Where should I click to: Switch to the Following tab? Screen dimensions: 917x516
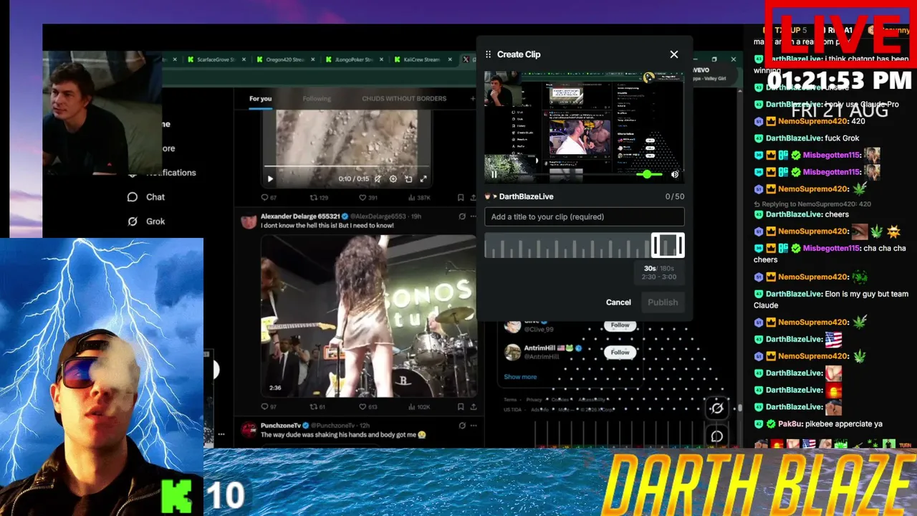click(x=317, y=99)
